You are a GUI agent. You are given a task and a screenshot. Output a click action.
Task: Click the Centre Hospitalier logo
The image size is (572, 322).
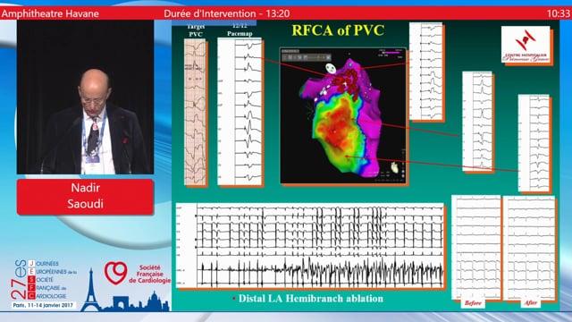coord(526,44)
